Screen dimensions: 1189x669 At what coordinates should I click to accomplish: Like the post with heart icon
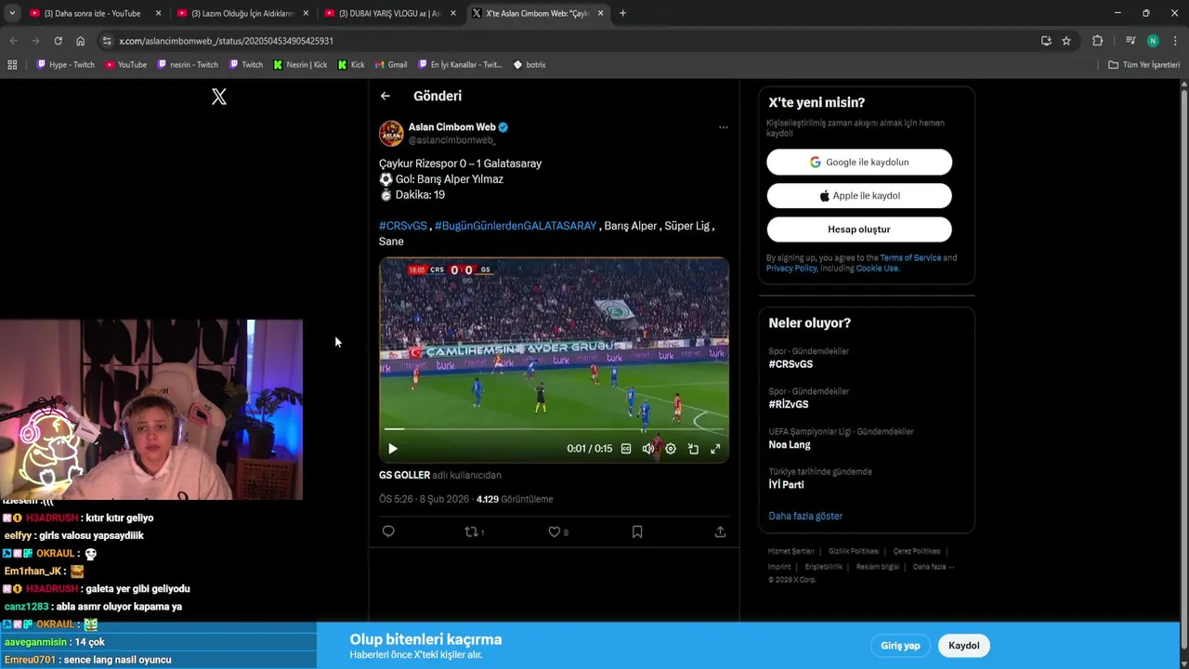554,531
